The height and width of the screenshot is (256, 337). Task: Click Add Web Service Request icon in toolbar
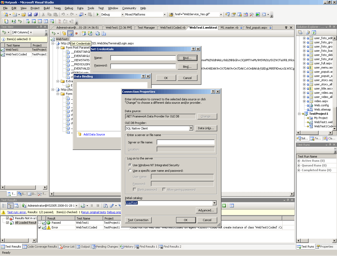tap(90, 33)
